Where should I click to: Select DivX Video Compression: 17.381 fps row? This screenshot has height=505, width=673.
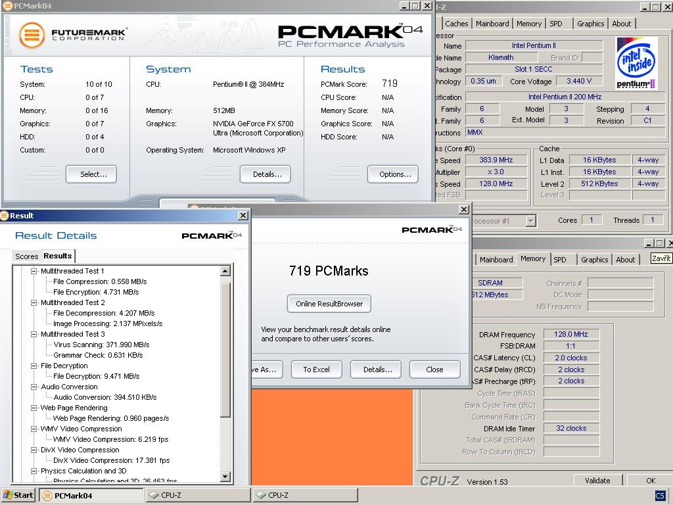(x=111, y=460)
